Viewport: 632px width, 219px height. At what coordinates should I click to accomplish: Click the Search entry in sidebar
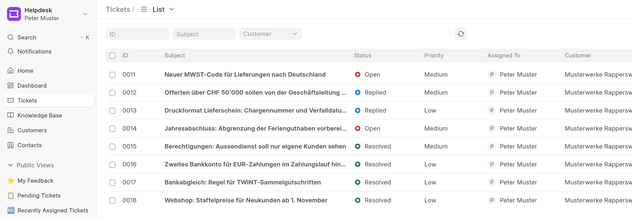(x=48, y=37)
